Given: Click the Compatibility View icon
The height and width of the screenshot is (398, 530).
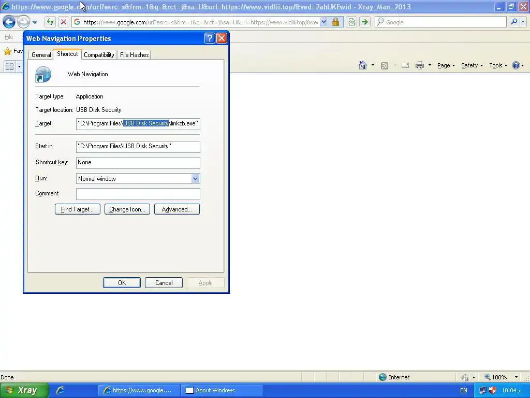Looking at the screenshot, I should 351,22.
